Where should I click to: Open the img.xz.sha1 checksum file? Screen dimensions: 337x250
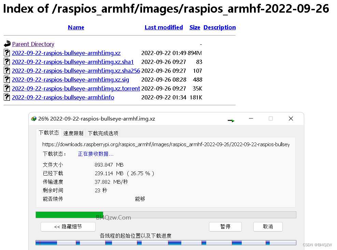point(73,62)
